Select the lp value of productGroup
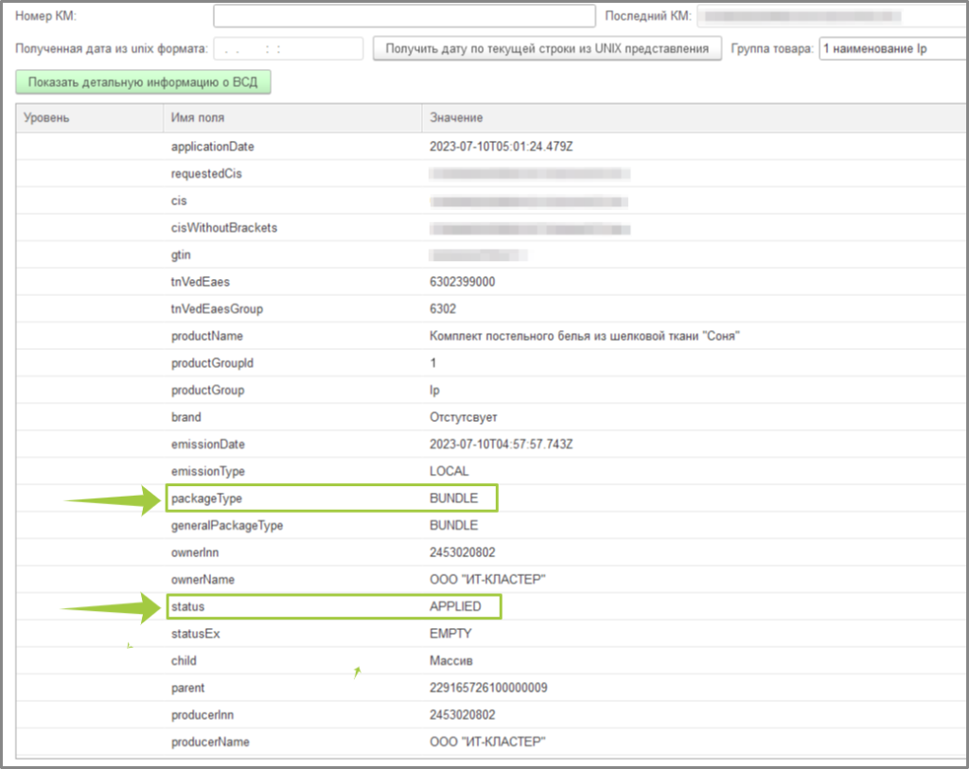The width and height of the screenshot is (969, 769). [434, 391]
